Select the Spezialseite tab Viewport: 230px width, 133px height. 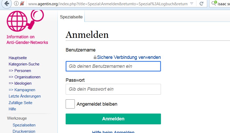point(71,17)
